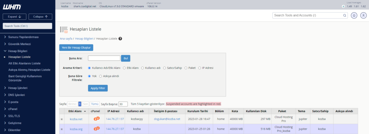The height and width of the screenshot is (134, 369).
Task: Open the notifications bell icon
Action: coord(354,15)
